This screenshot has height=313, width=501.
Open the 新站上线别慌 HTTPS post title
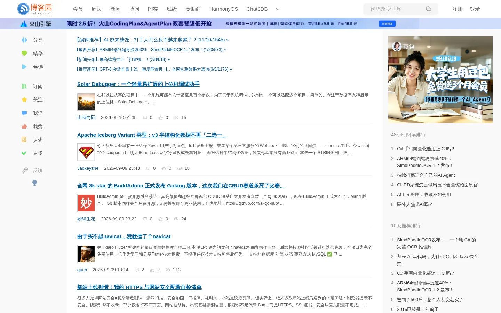click(x=140, y=287)
